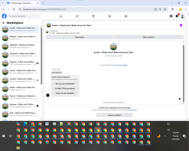Open the zoom magnifier in address bar
Image resolution: width=189 pixels, height=151 pixels.
tap(160, 9)
